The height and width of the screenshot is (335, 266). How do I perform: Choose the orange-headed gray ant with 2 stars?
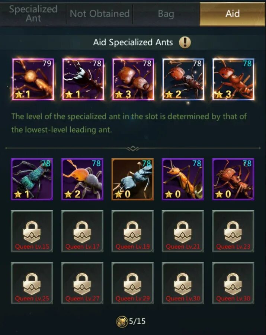83,179
